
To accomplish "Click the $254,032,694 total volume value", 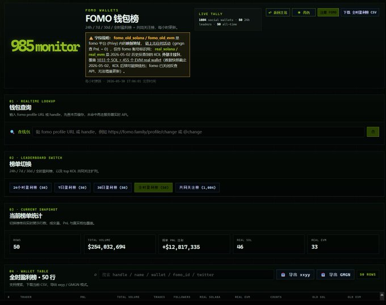I will point(107,247).
